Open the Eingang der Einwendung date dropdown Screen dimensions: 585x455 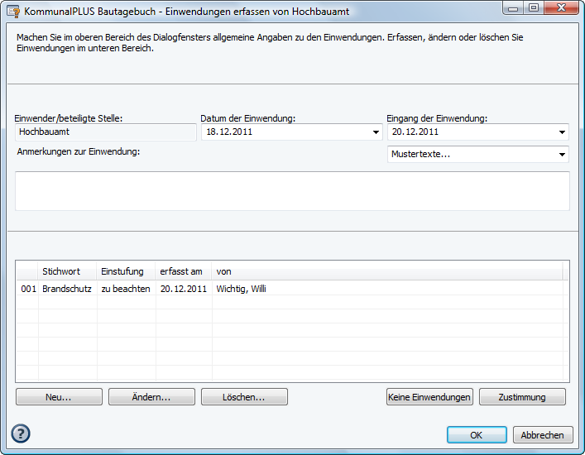pos(563,132)
